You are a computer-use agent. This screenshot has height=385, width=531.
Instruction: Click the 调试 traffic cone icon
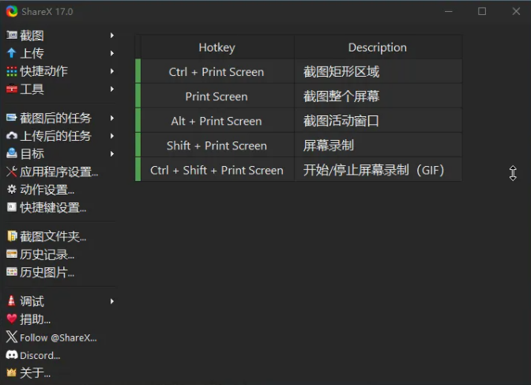12,300
